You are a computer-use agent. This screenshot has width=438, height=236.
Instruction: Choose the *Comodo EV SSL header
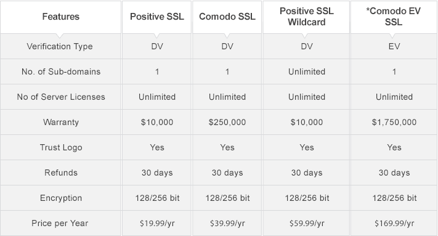tap(394, 17)
